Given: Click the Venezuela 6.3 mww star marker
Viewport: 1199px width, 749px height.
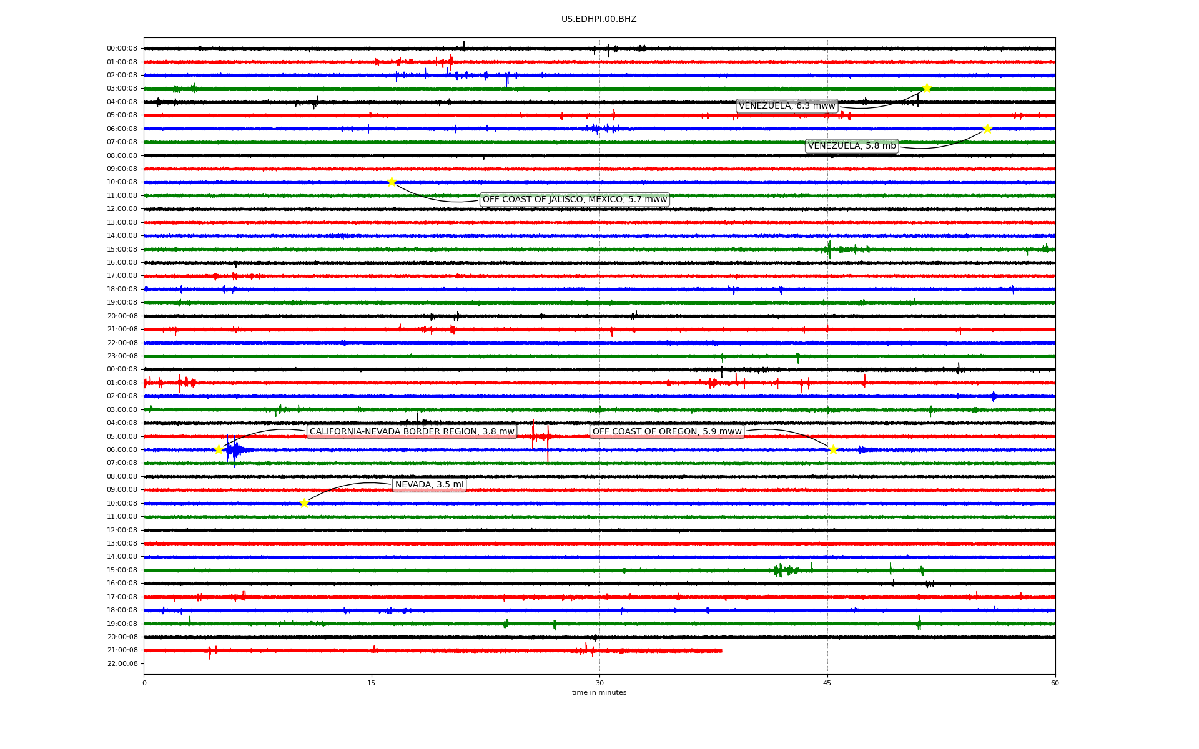Looking at the screenshot, I should pyautogui.click(x=927, y=88).
